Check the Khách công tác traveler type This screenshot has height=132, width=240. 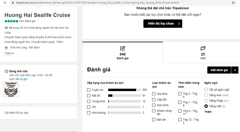(154, 111)
